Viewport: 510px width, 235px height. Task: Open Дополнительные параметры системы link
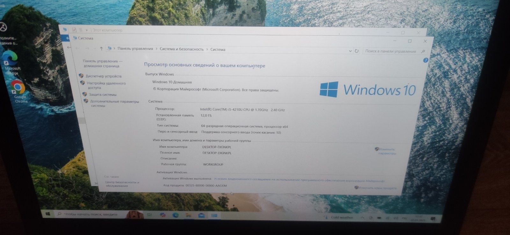(x=114, y=103)
